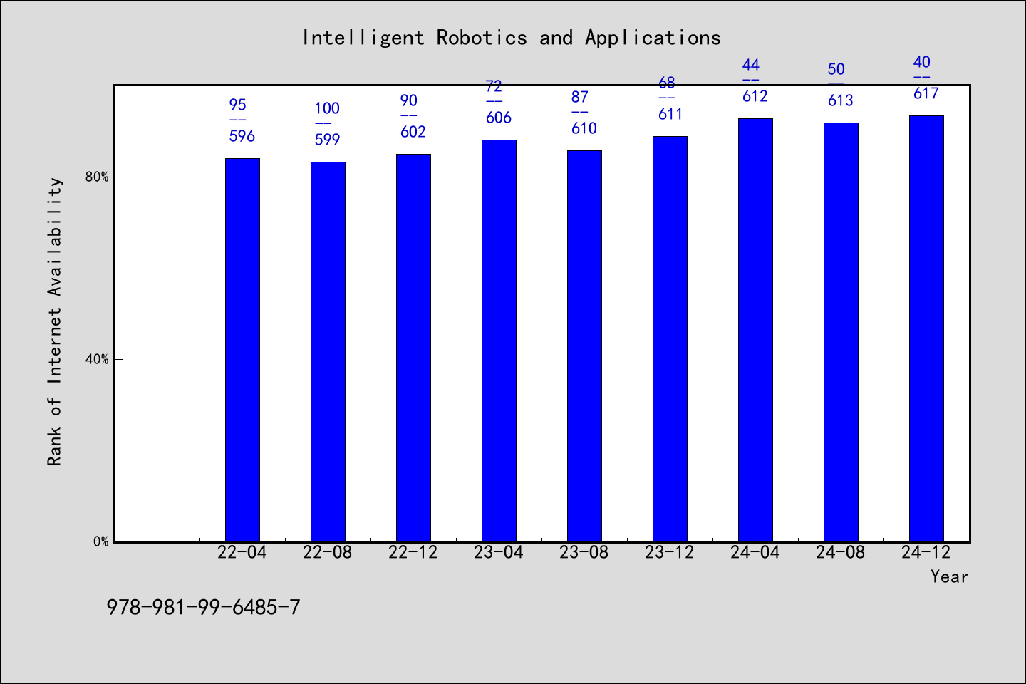Click the rank value 40 above 24-12
This screenshot has height=684, width=1026.
pyautogui.click(x=922, y=63)
